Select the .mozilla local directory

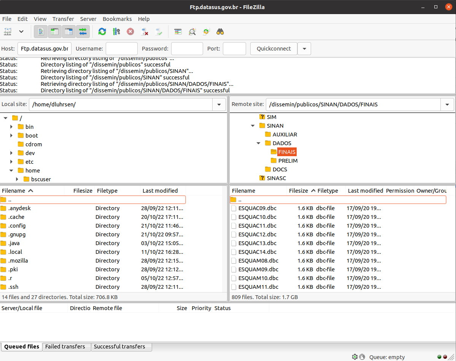92,261
